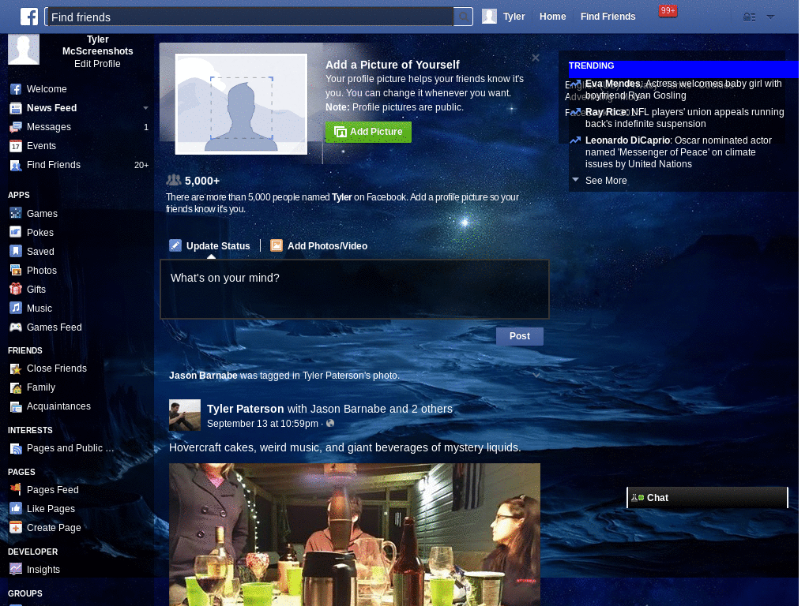Image resolution: width=809 pixels, height=606 pixels.
Task: Open the Like Pages thumbs-up icon
Action: point(16,509)
